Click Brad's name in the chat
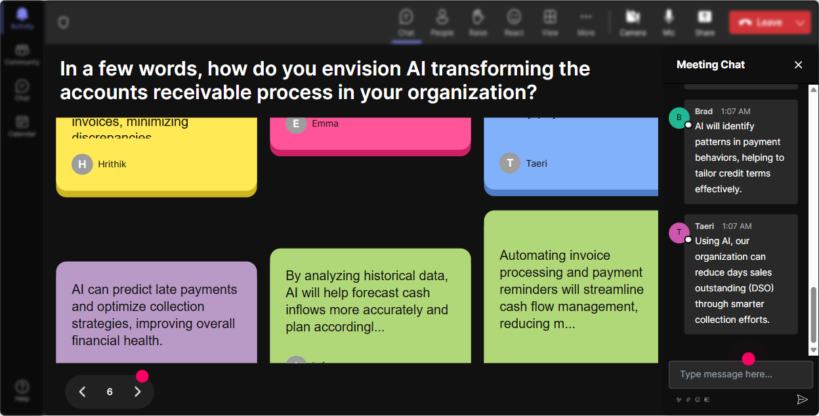 point(703,112)
